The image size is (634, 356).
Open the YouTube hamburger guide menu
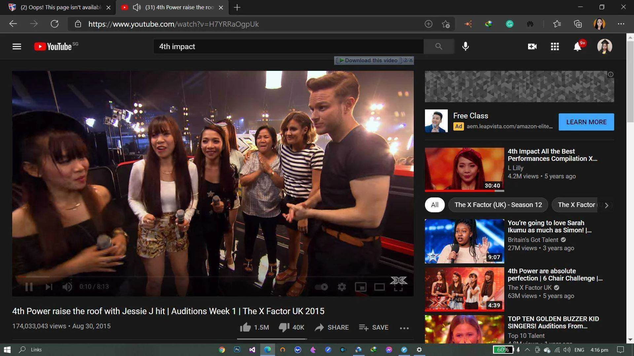[17, 46]
